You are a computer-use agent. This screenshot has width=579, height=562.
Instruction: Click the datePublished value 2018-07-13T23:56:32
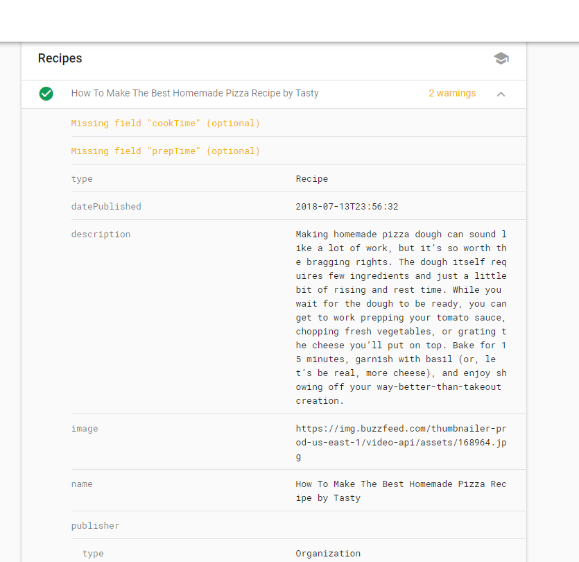(x=347, y=207)
